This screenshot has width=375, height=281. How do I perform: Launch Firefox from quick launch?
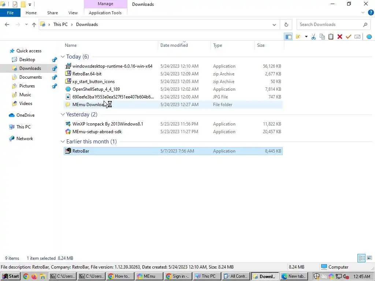34,277
